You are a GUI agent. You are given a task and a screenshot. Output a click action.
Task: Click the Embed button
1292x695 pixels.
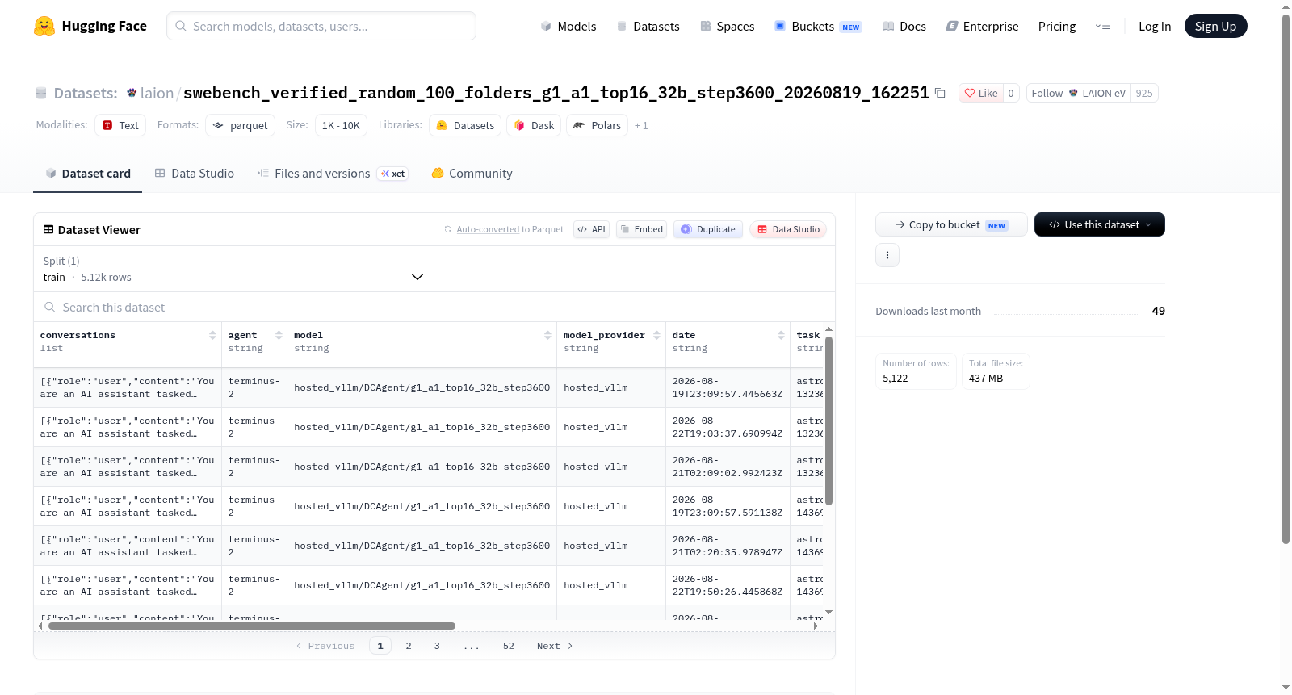pyautogui.click(x=641, y=229)
